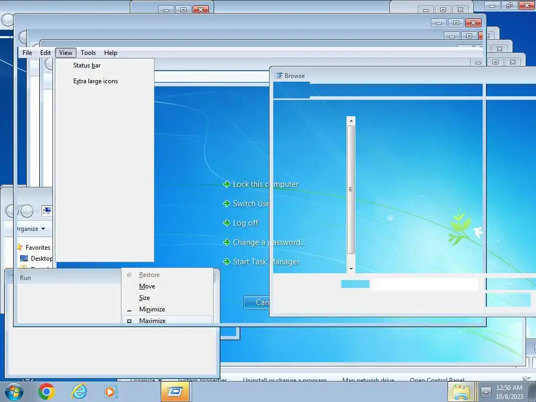Image resolution: width=536 pixels, height=402 pixels.
Task: Click the preview pane icon at bottom right
Action: click(525, 378)
